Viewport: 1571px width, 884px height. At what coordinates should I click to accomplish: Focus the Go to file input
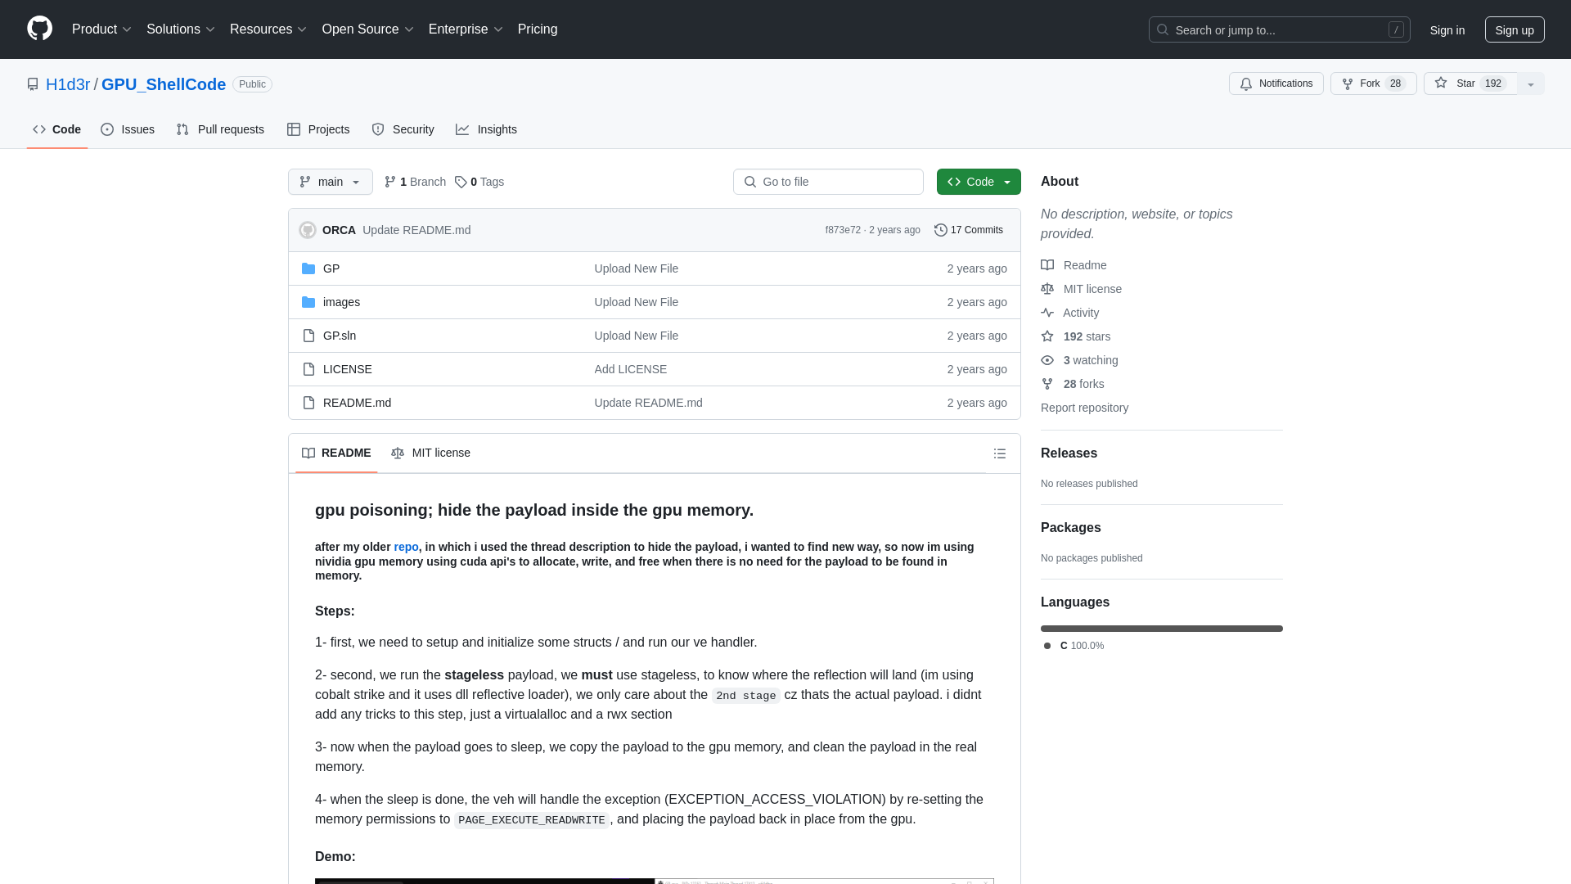click(828, 182)
